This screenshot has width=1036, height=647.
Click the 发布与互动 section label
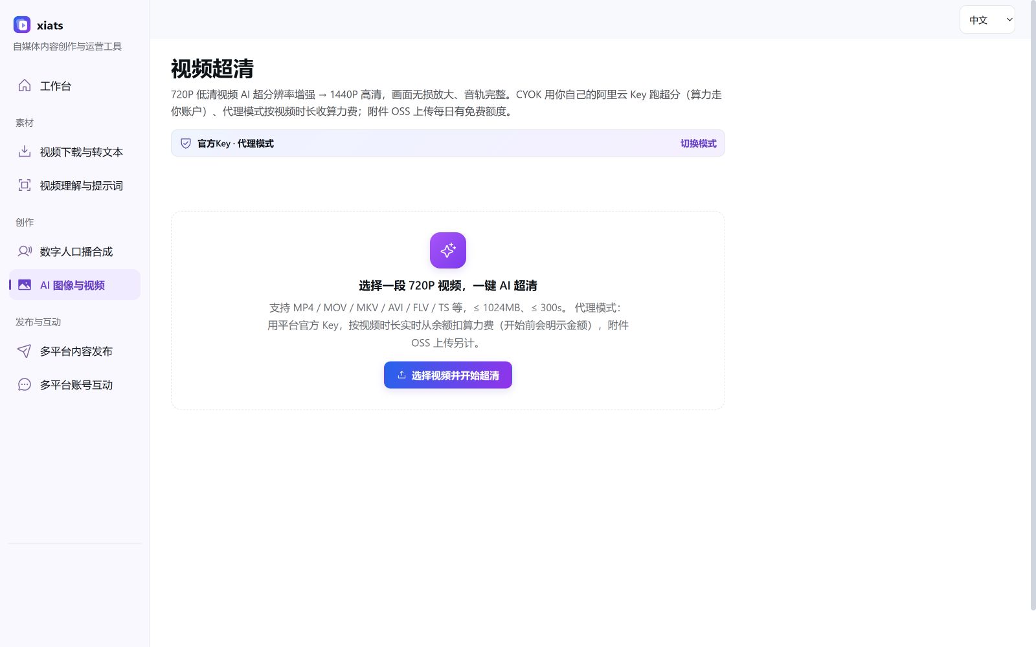point(38,322)
